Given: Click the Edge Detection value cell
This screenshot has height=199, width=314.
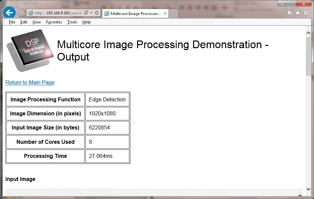Looking at the screenshot, I should [x=107, y=99].
